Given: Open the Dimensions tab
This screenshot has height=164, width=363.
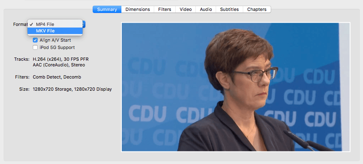Looking at the screenshot, I should click(138, 9).
